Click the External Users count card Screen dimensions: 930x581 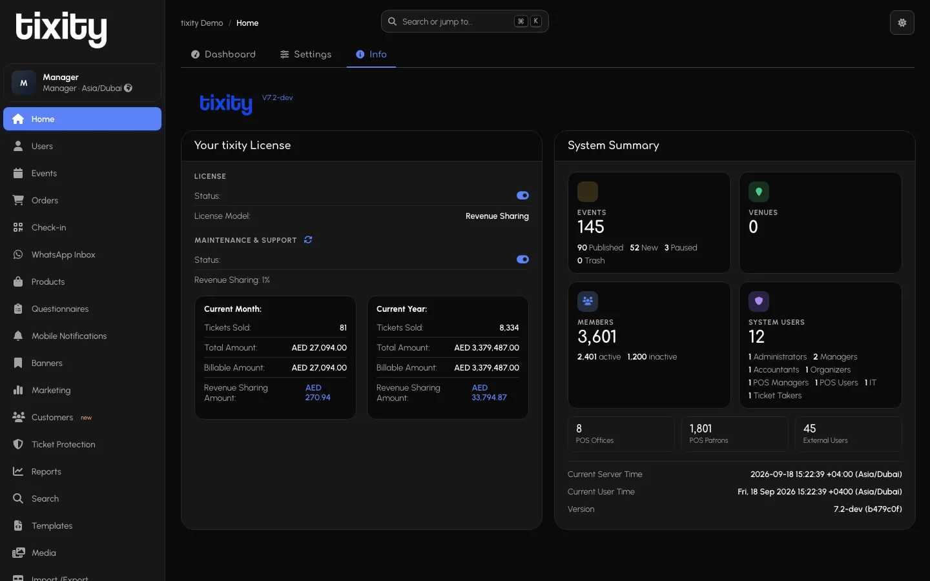tap(849, 434)
